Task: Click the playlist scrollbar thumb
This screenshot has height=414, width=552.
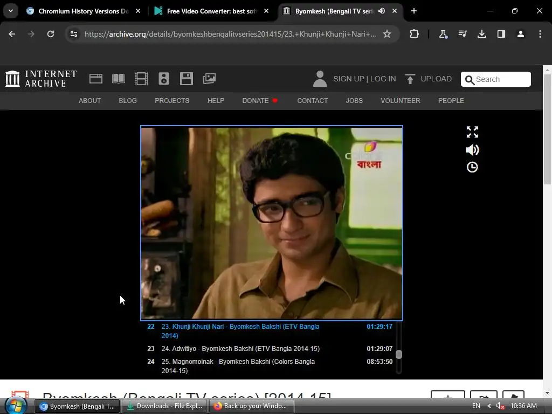Action: (x=398, y=354)
